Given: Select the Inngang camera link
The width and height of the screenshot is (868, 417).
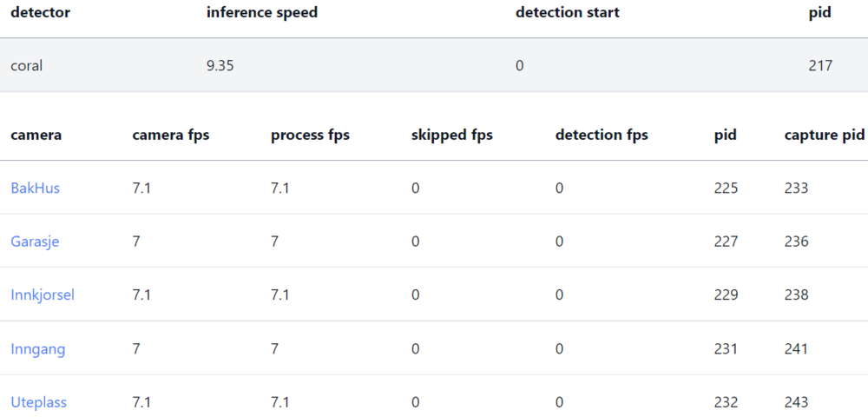Looking at the screenshot, I should click(x=37, y=349).
